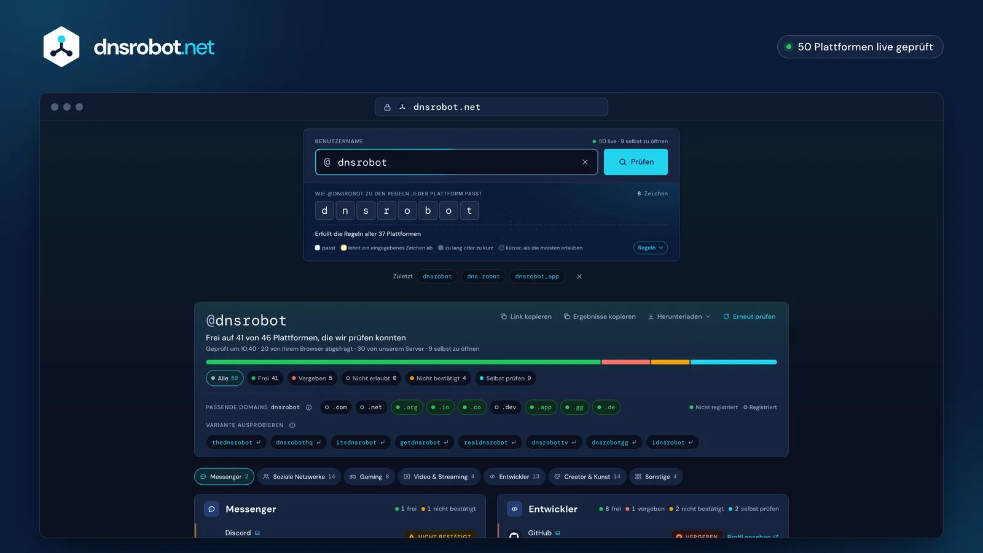The height and width of the screenshot is (553, 983).
Task: Click the browser address bar dnsrobot.net
Action: pyautogui.click(x=491, y=107)
